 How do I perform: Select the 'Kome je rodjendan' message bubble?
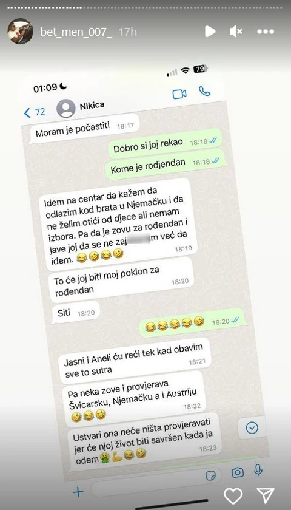166,166
